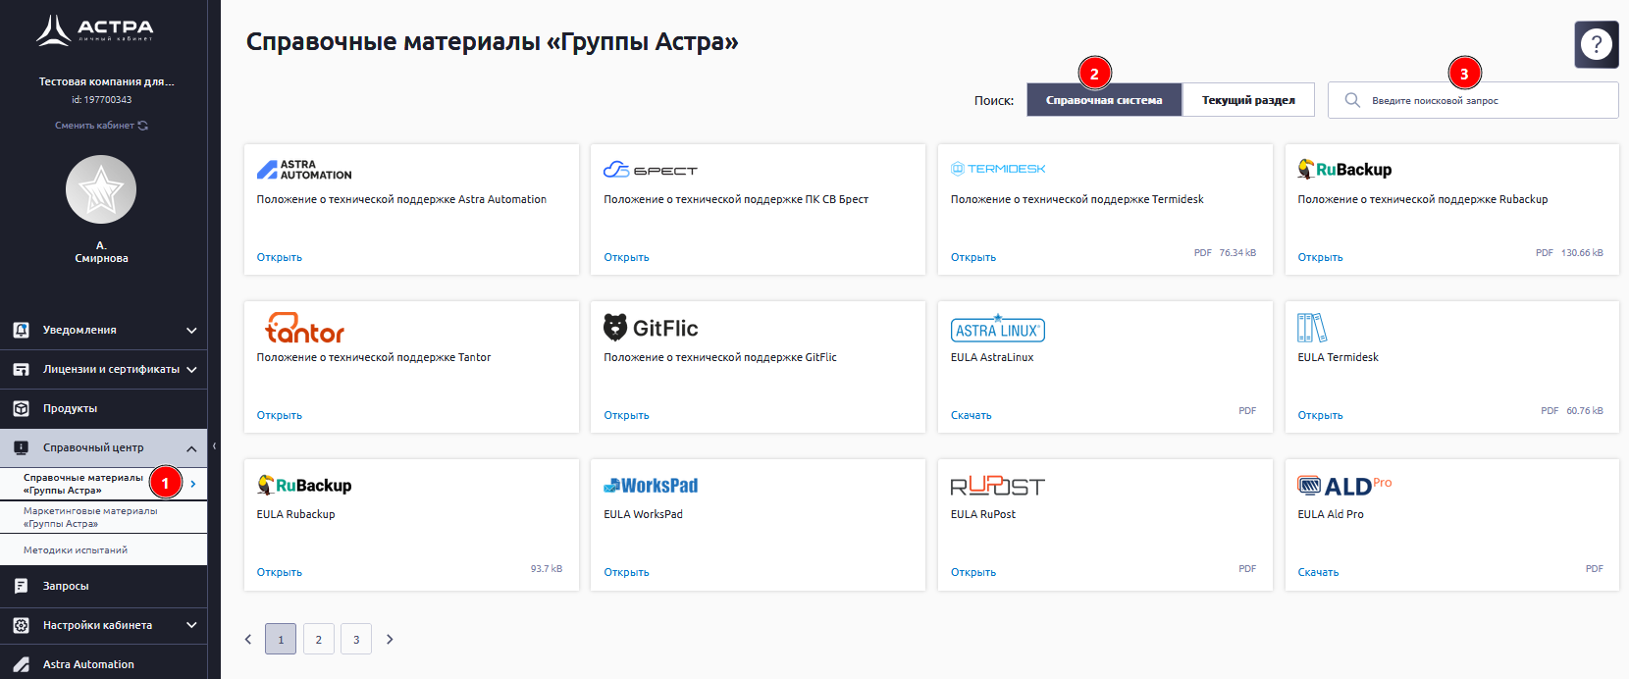Click the Запросы sidebar icon

point(21,586)
